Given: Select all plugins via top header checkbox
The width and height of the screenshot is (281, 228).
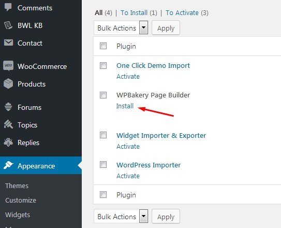Looking at the screenshot, I should 103,46.
